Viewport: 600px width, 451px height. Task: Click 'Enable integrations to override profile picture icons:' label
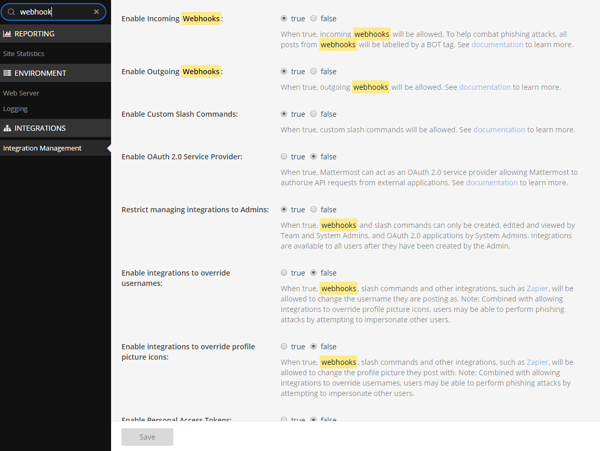[188, 351]
